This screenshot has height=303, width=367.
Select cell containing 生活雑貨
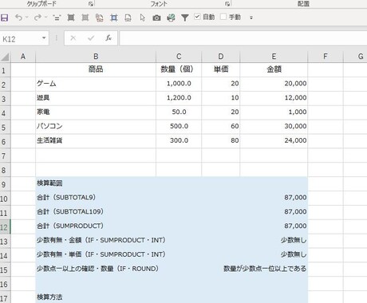tap(96, 140)
